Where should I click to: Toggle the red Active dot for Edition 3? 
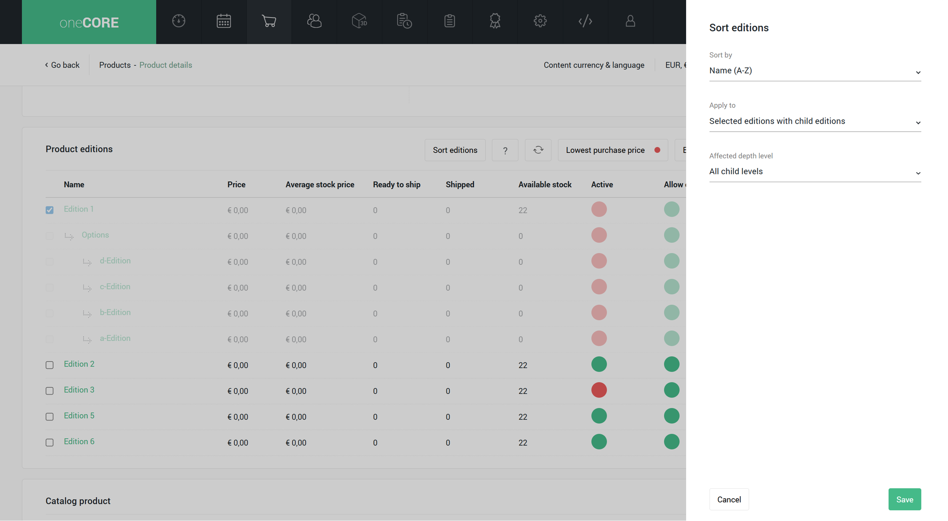click(x=599, y=390)
